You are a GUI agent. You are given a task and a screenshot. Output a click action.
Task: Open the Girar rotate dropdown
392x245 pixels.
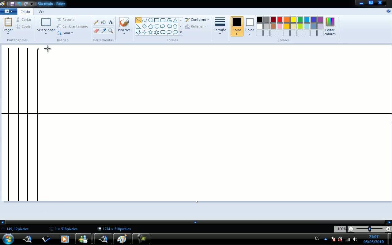point(65,33)
